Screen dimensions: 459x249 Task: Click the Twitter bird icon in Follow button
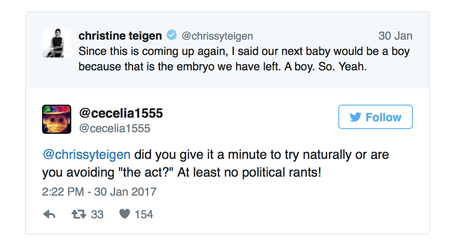(355, 117)
